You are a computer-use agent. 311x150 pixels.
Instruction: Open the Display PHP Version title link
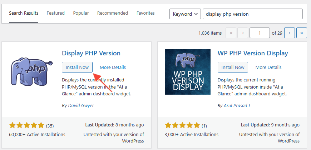click(91, 53)
